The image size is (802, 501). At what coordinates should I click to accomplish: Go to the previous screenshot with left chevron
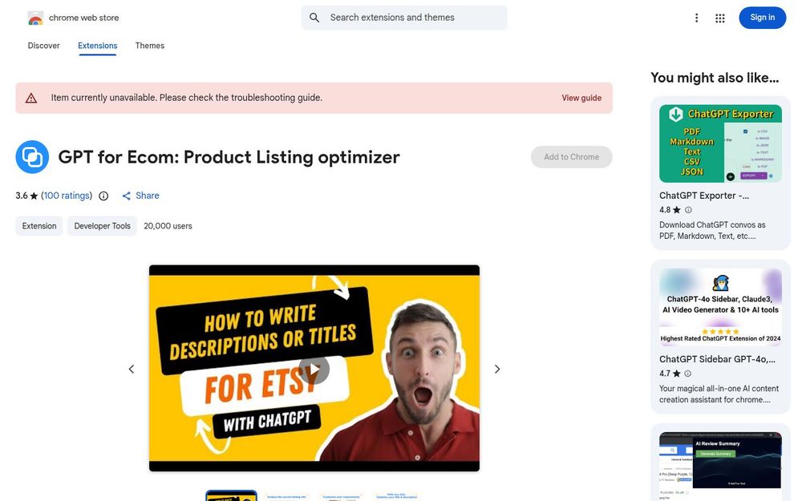pyautogui.click(x=132, y=369)
